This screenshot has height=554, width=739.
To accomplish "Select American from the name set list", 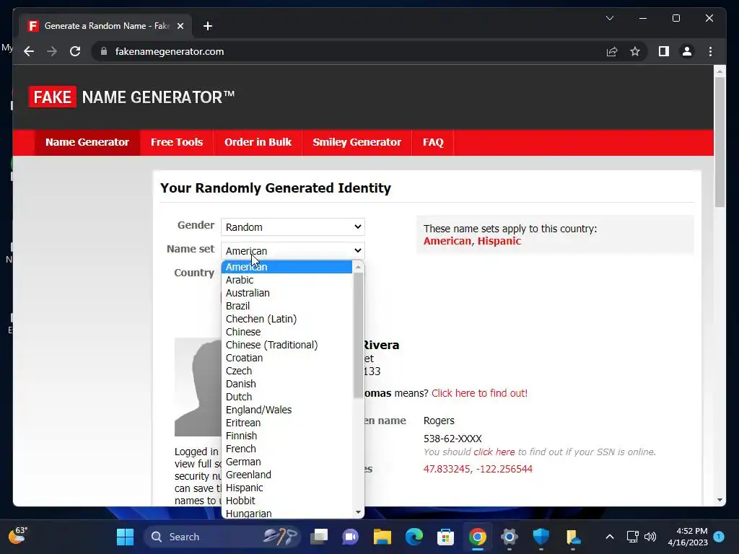I will tap(287, 267).
